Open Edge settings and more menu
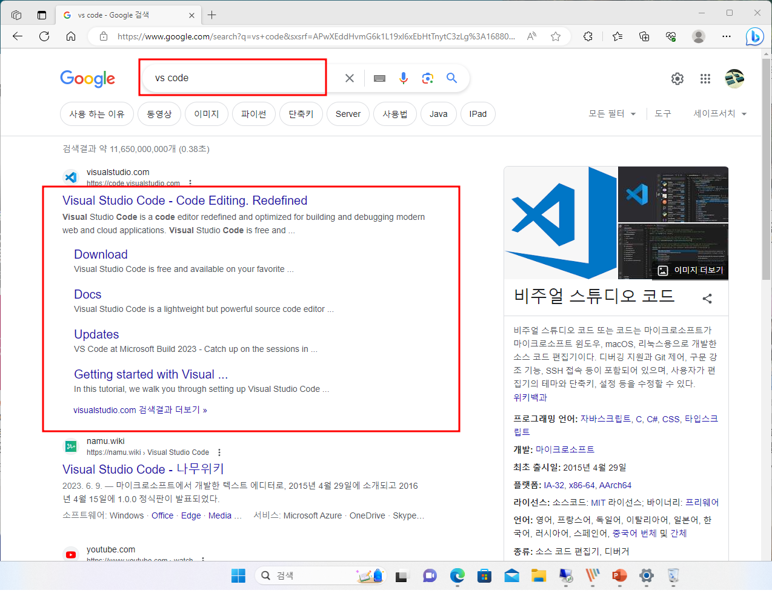Screen dimensions: 772x616 (727, 36)
